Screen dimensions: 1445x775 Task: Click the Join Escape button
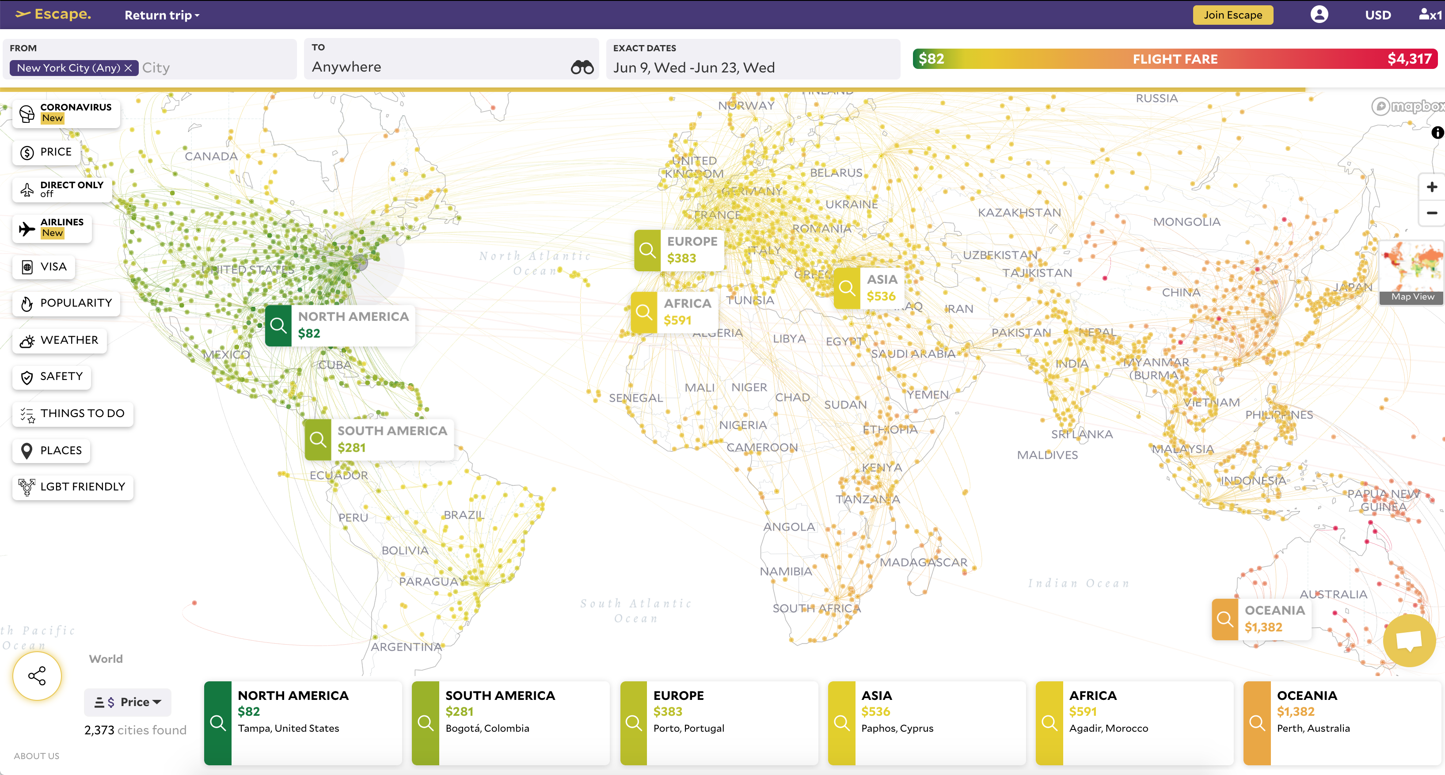click(1232, 15)
